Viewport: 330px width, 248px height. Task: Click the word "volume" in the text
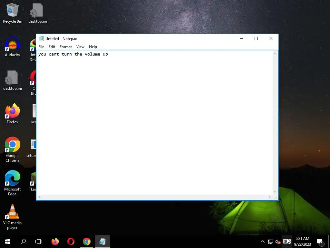[92, 54]
